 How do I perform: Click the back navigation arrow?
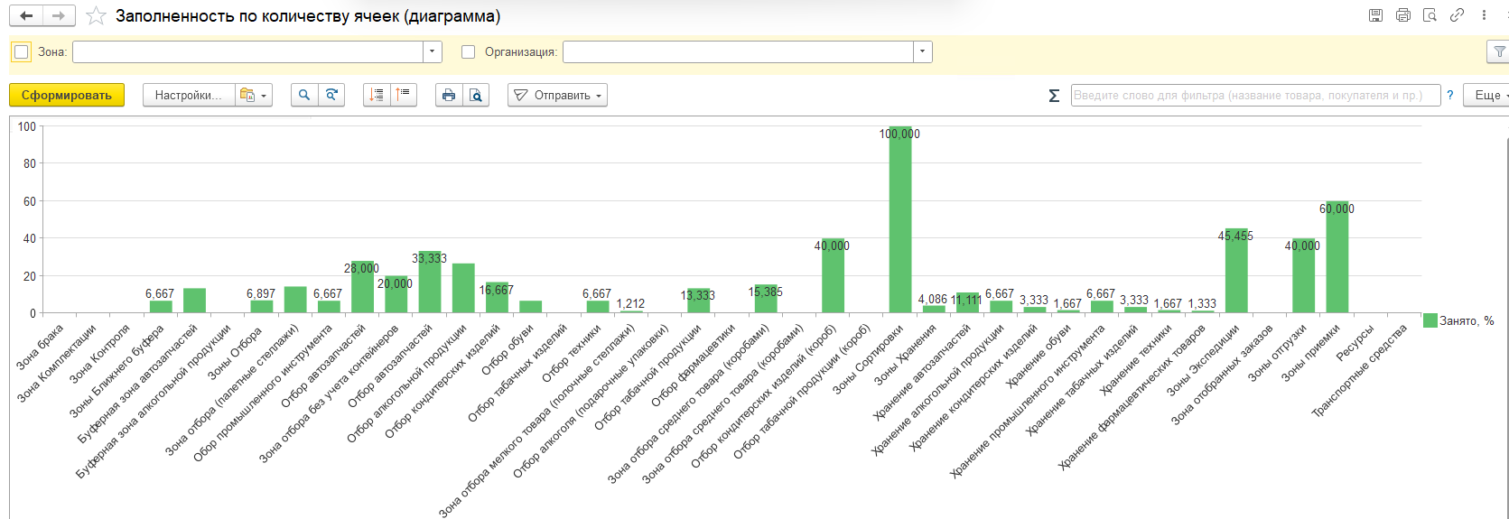[x=26, y=16]
